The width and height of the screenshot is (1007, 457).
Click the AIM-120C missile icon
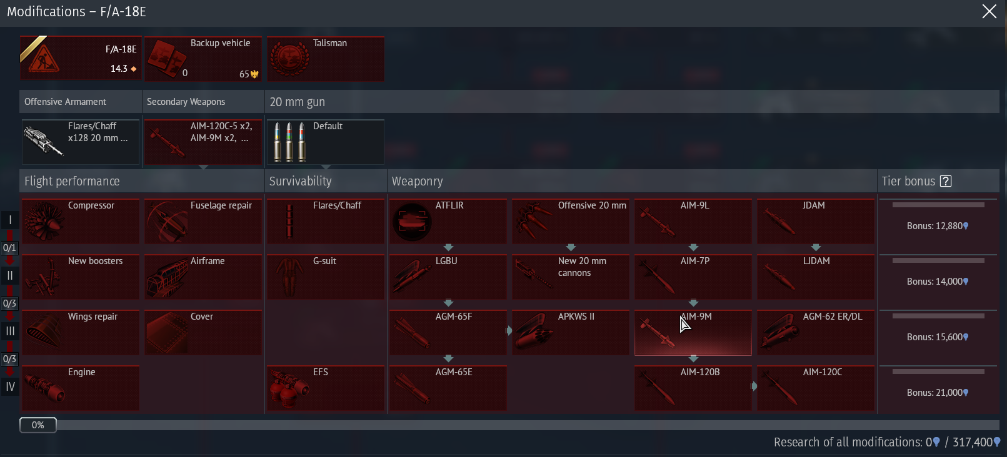[x=780, y=388]
